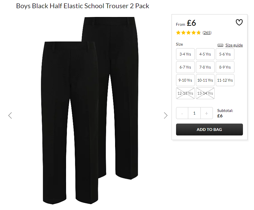
Task: Pick size 6-7 Yrs
Action: point(185,67)
